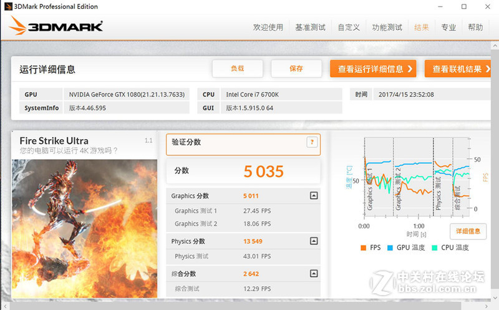Click the 3DMark title bar app icon
The image size is (499, 310).
[x=8, y=6]
